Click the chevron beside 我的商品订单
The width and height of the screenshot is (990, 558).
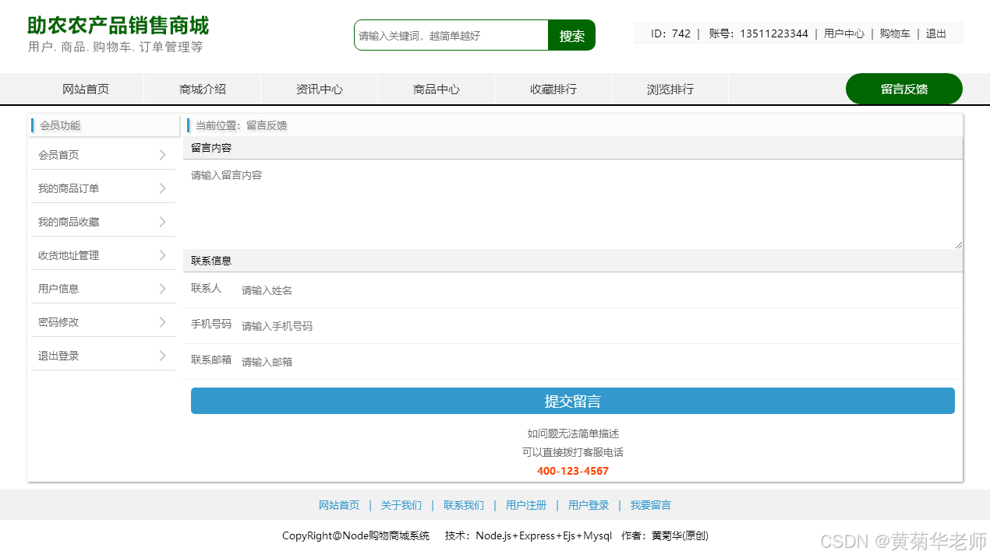coord(162,188)
